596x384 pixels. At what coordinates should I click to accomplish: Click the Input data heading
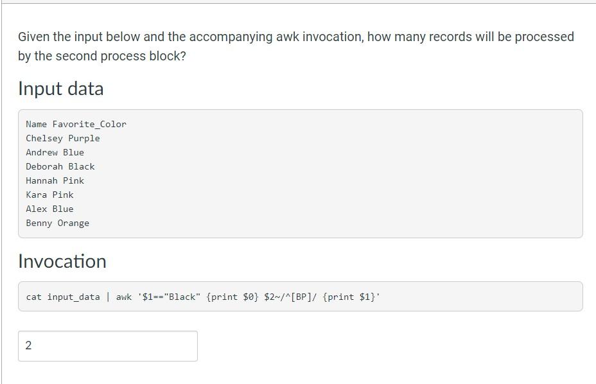click(61, 89)
